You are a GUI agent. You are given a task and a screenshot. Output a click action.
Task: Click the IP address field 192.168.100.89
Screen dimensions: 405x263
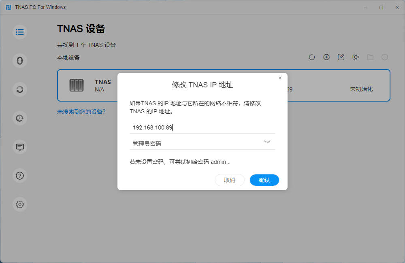(x=202, y=127)
